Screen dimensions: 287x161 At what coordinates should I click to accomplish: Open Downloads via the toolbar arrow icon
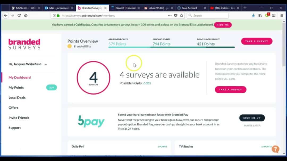[x=253, y=15]
